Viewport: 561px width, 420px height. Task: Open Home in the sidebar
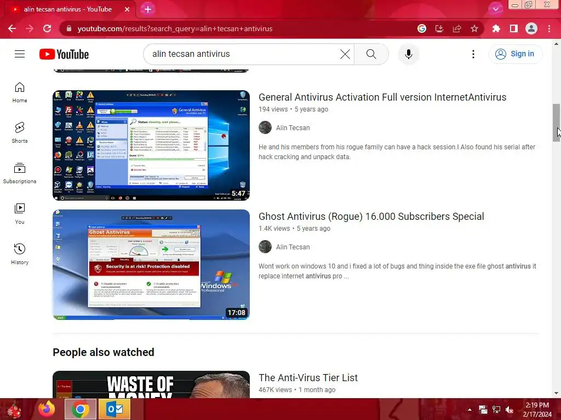[x=20, y=92]
